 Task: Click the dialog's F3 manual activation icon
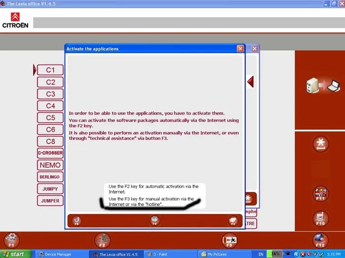point(233,221)
